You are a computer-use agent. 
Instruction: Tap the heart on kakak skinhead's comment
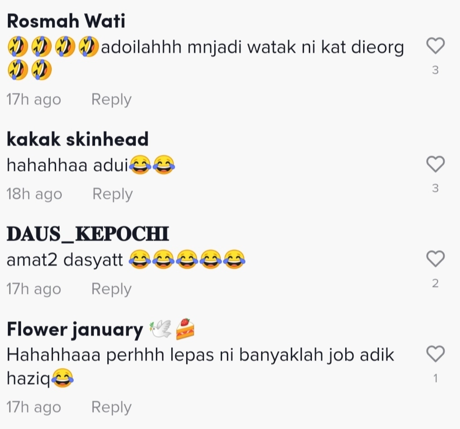coord(435,164)
